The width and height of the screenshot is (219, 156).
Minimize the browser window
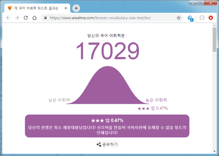193,3
